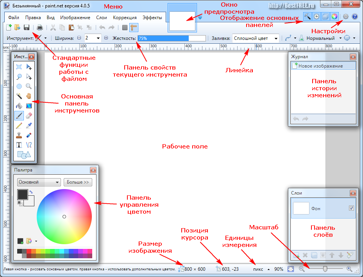The width and height of the screenshot is (363, 277).
Task: Open the palette options menu arrow
Action: pos(36,241)
